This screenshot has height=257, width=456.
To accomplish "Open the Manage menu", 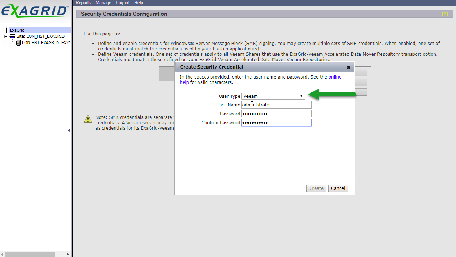I will point(104,3).
